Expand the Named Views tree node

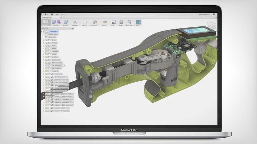click(x=44, y=34)
